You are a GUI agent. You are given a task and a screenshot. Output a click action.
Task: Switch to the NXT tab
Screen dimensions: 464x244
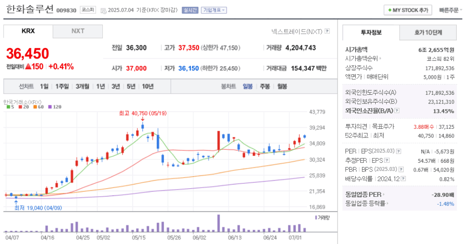(x=78, y=31)
